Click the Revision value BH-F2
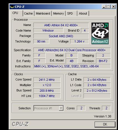 103,61
